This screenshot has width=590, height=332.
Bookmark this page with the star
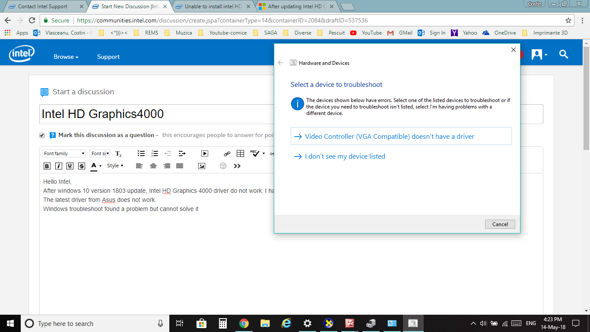[568, 20]
